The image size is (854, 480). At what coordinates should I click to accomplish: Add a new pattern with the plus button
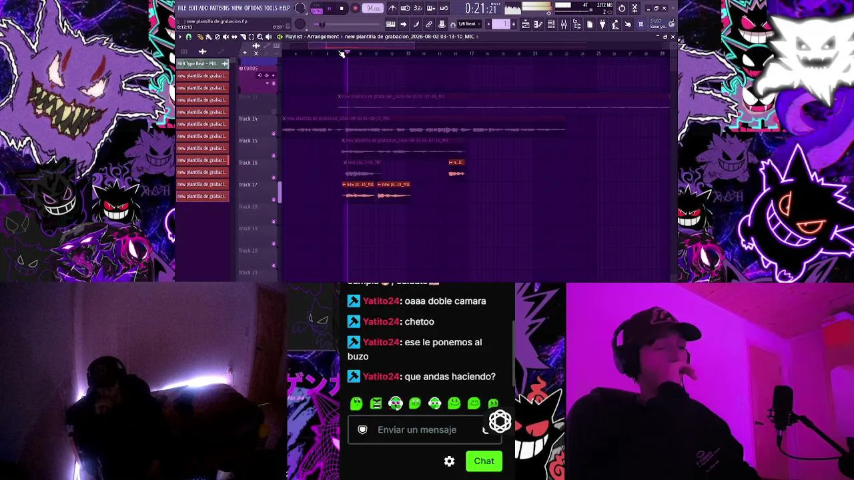point(514,25)
